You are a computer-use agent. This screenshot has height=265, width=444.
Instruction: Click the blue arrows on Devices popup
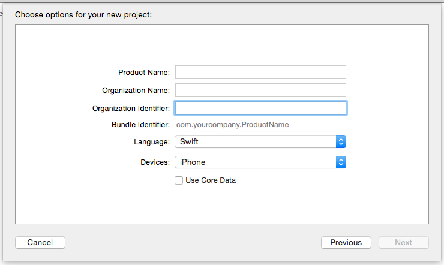click(x=341, y=162)
